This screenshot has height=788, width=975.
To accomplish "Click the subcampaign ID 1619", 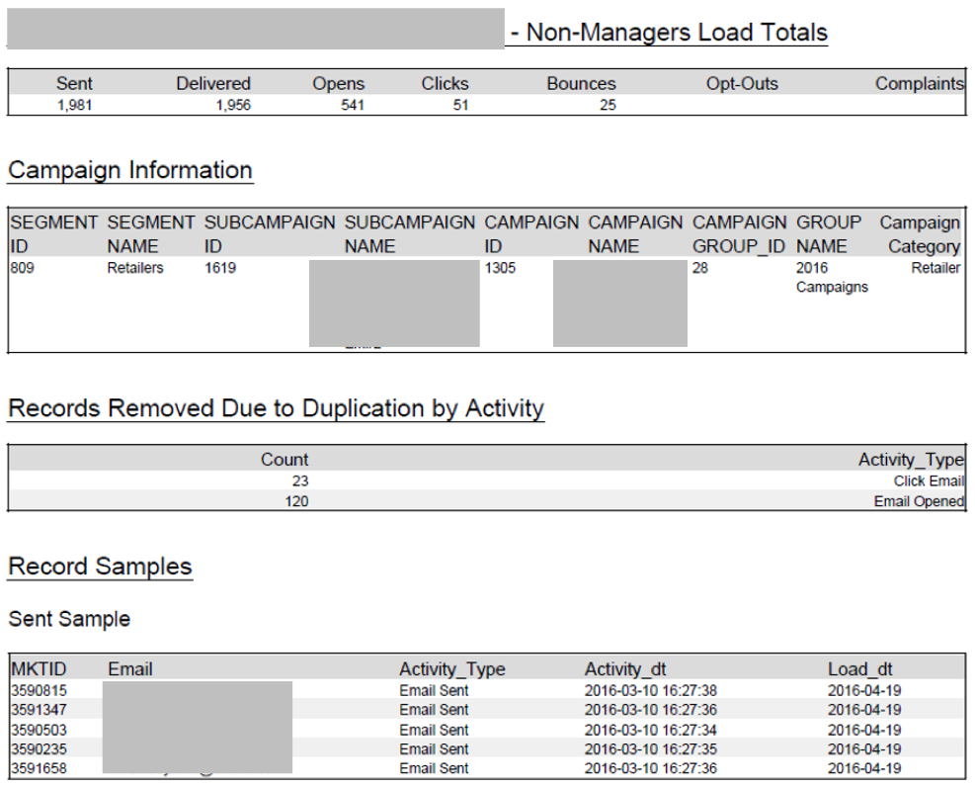I will [220, 268].
